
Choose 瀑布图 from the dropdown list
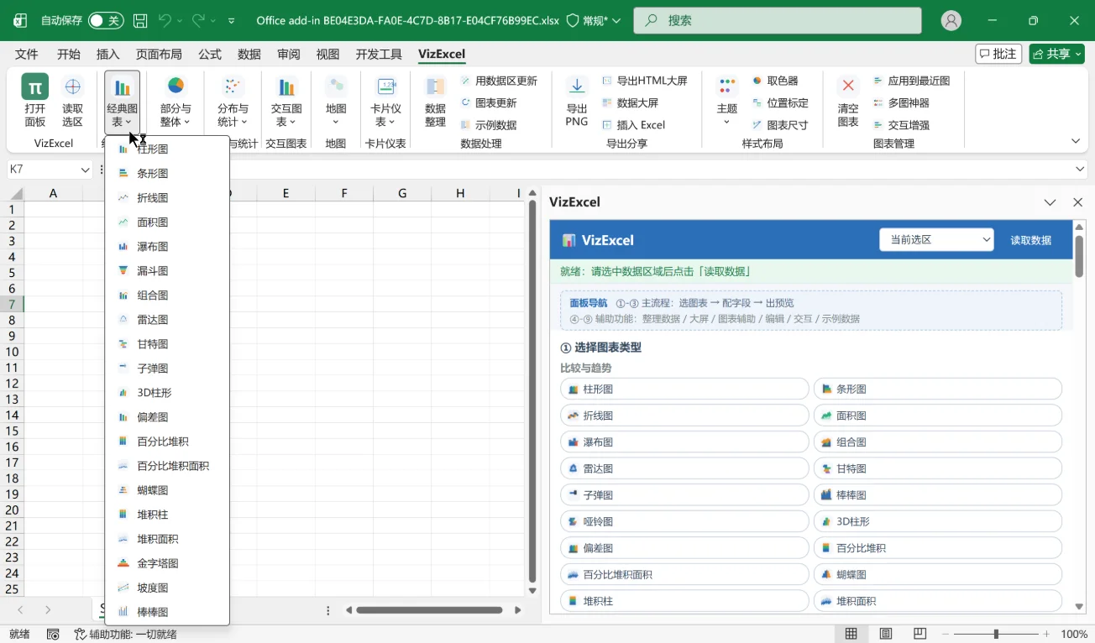coord(167,247)
